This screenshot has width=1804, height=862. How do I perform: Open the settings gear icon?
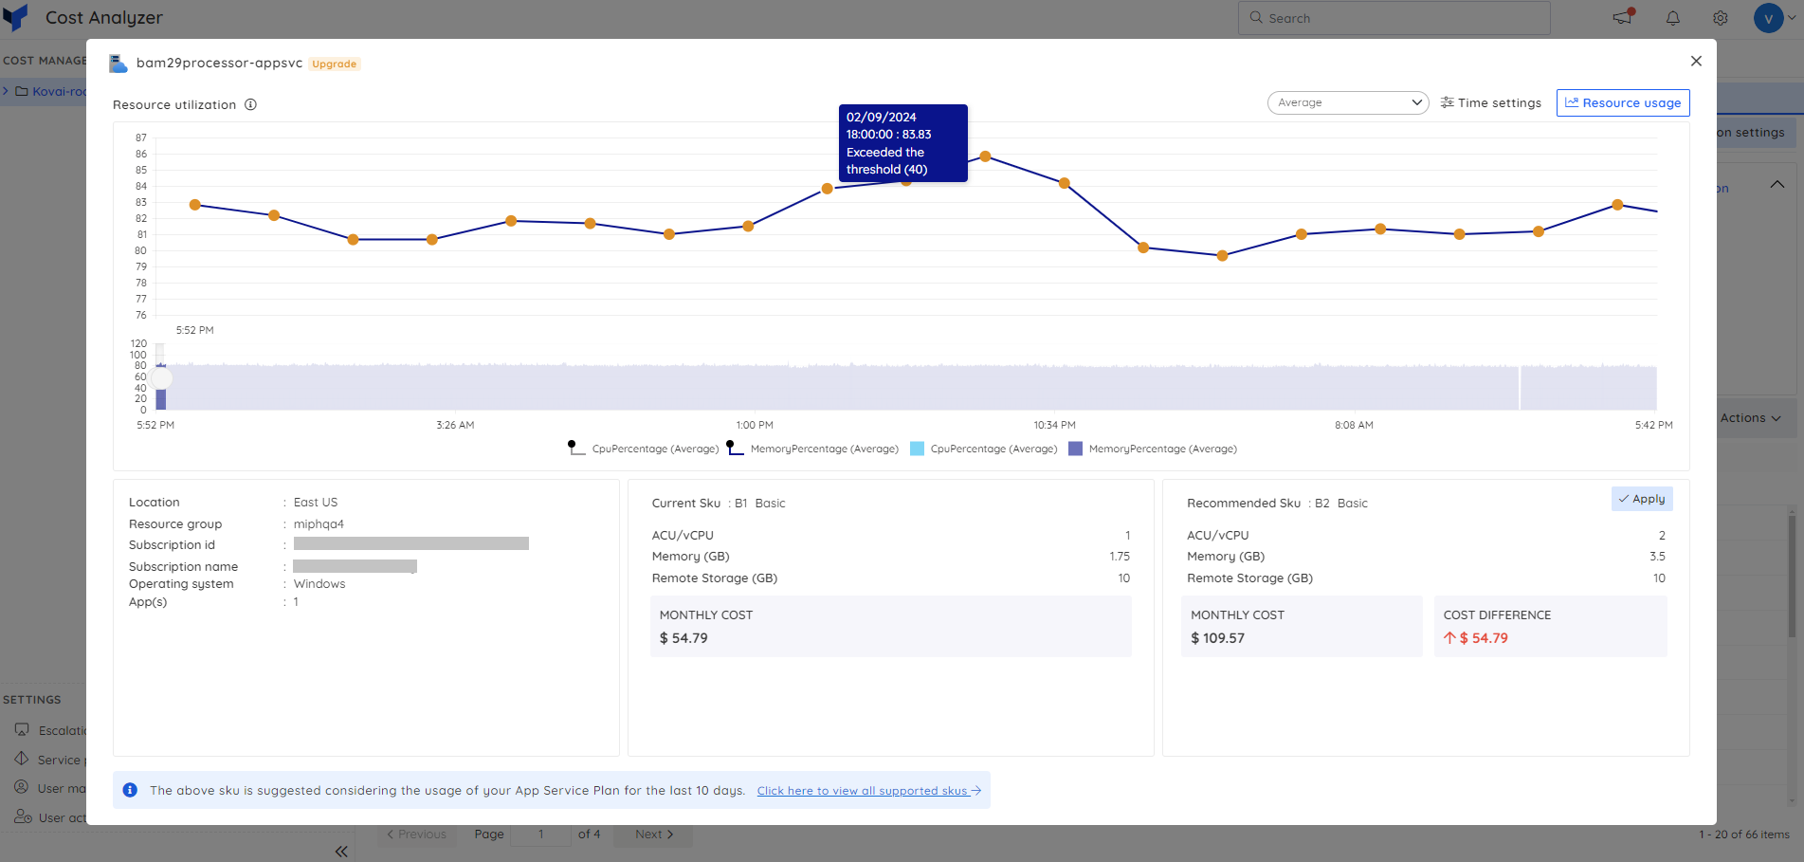click(x=1721, y=18)
